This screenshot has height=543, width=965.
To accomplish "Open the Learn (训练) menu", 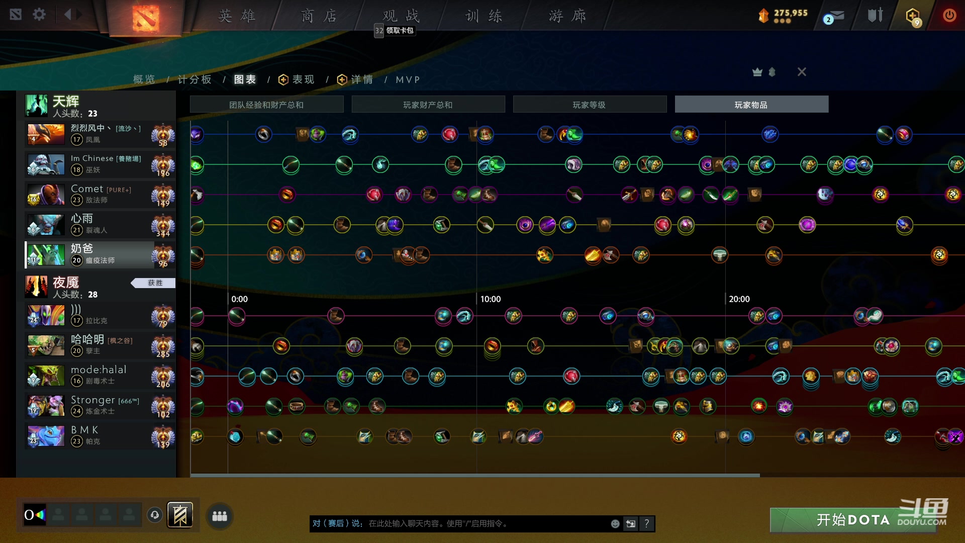I will tap(484, 16).
